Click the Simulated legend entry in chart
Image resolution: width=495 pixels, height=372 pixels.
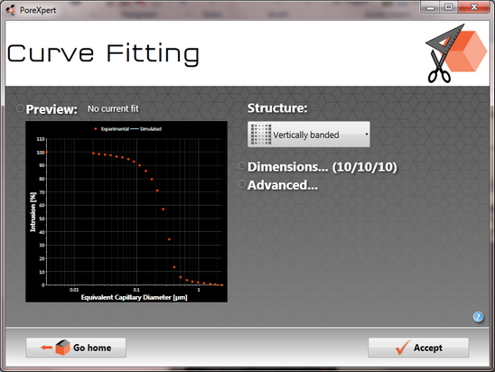146,129
